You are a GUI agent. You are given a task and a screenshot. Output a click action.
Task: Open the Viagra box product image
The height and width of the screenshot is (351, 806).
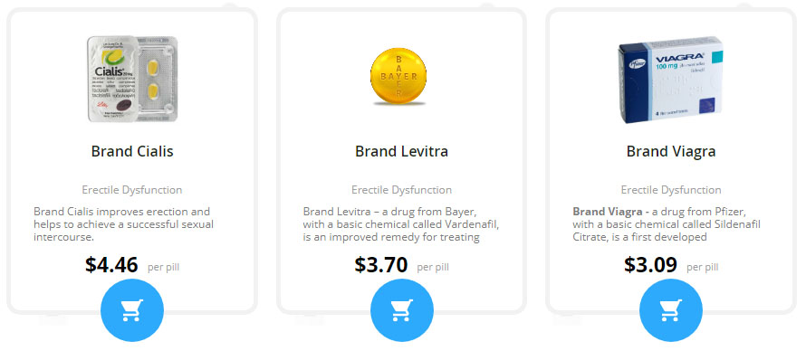coord(670,80)
